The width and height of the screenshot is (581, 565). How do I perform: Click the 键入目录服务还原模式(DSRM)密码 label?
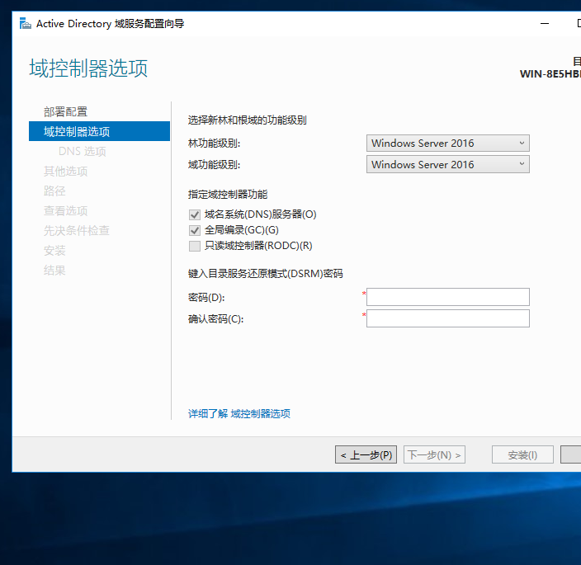[x=265, y=274]
